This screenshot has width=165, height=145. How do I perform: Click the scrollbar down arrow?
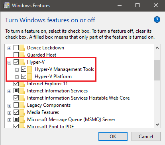click(157, 125)
